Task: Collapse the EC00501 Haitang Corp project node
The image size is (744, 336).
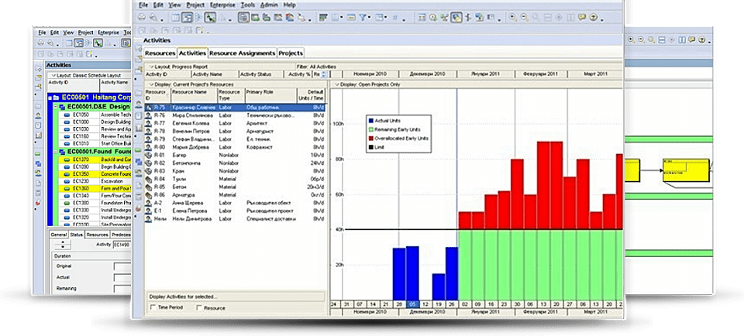Action: (x=50, y=98)
